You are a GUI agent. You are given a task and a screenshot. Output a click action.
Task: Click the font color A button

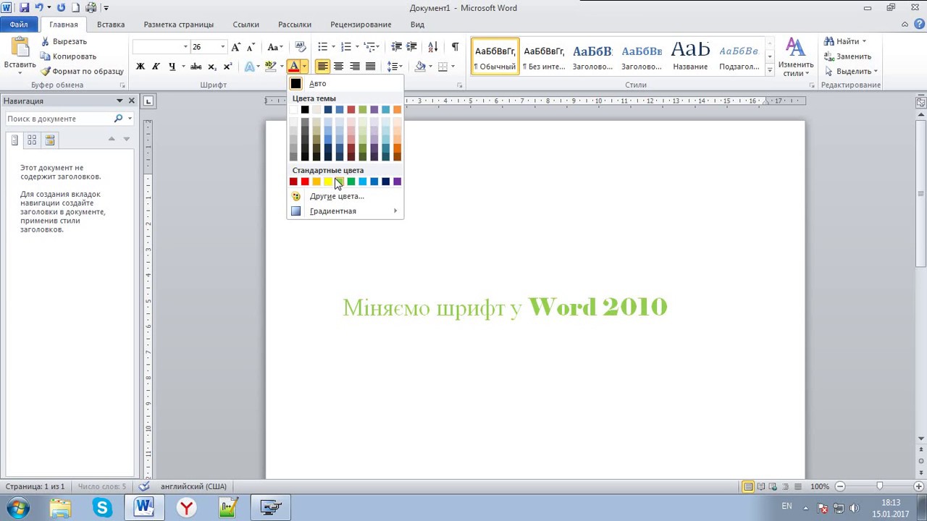point(294,67)
